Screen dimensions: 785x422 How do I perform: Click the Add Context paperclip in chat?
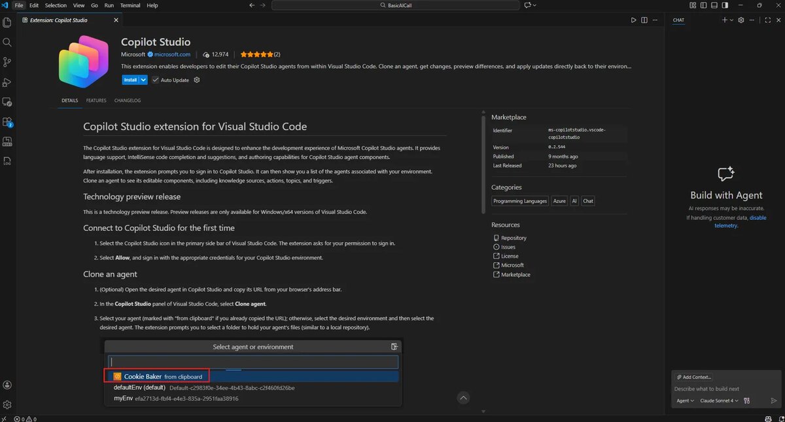tap(680, 377)
